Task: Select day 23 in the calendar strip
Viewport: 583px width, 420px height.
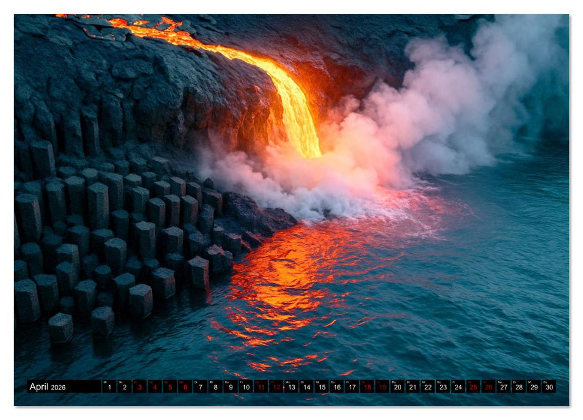Action: point(443,387)
